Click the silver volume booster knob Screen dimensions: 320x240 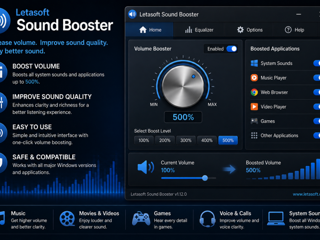tap(183, 86)
